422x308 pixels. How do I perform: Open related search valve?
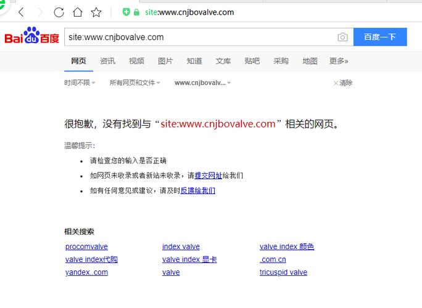[x=171, y=272]
